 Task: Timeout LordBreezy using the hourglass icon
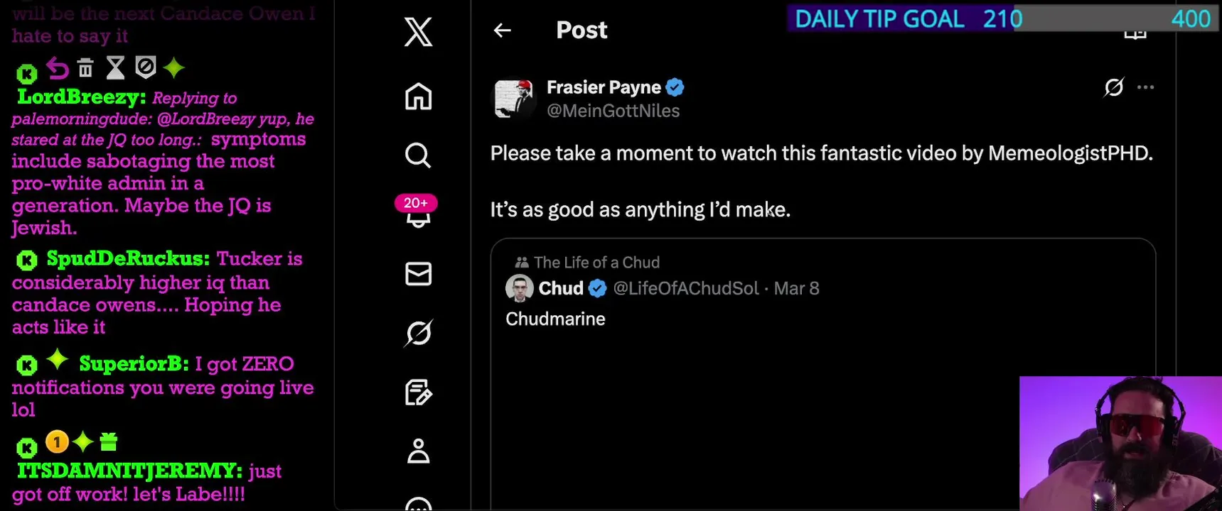pyautogui.click(x=115, y=68)
